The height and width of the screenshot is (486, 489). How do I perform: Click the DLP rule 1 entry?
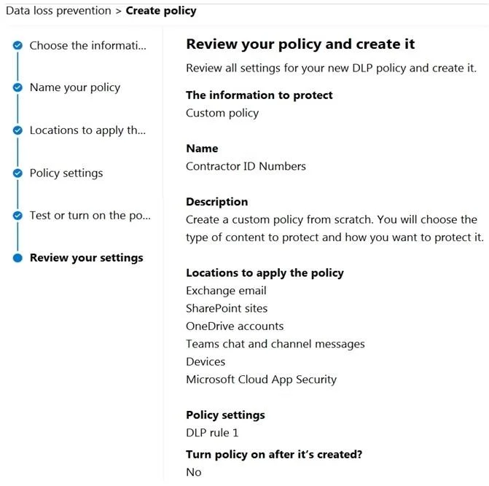coord(212,433)
